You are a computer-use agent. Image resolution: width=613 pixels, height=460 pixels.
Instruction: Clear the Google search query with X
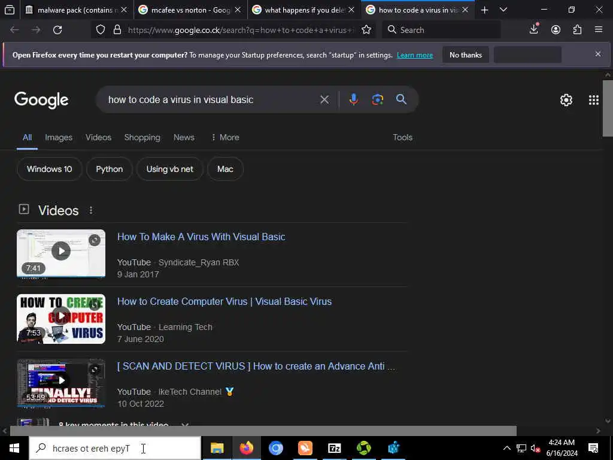324,100
